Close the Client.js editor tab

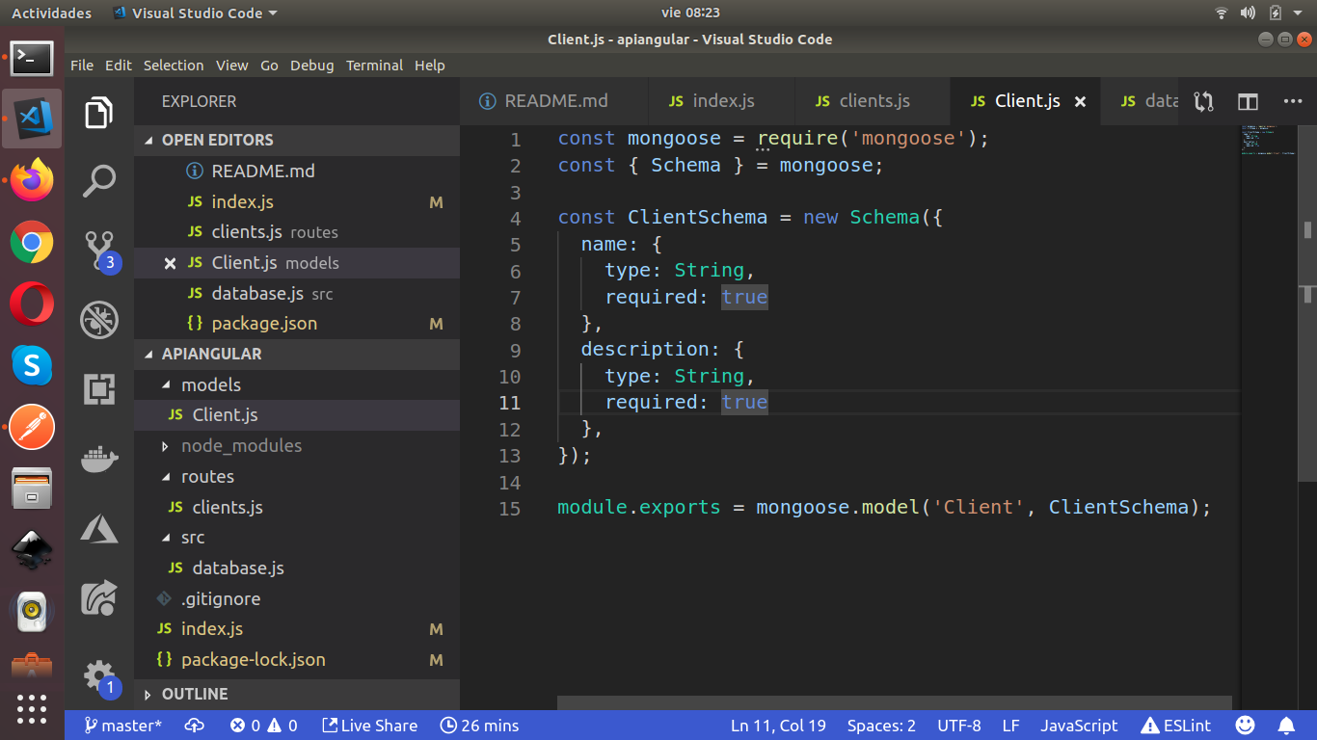pos(1080,101)
